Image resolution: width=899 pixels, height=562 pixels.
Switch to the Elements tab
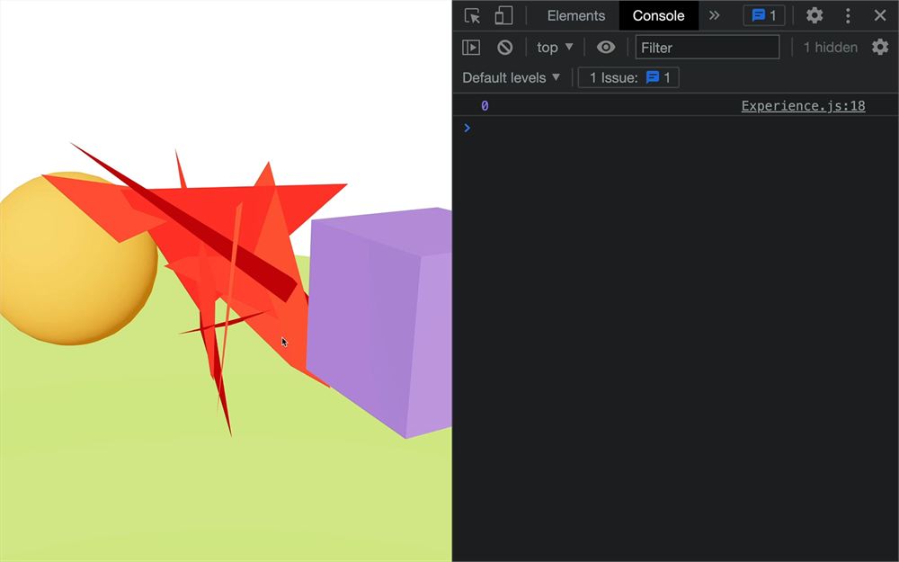coord(575,15)
